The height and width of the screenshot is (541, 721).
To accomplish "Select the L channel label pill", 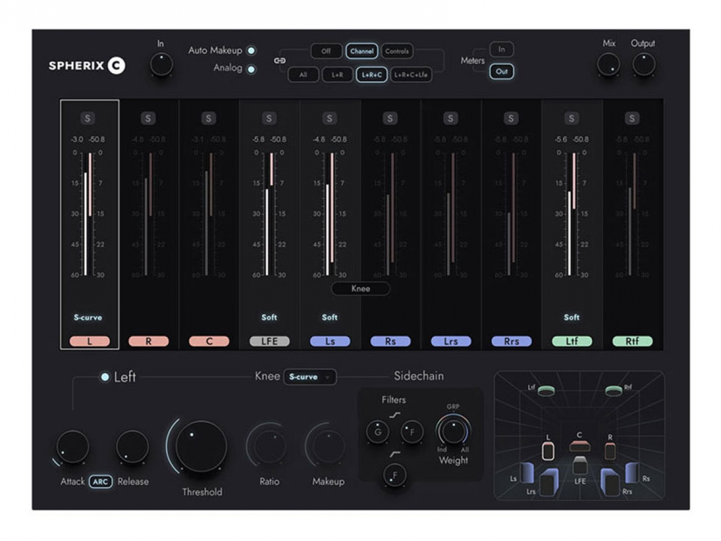I will coord(90,342).
